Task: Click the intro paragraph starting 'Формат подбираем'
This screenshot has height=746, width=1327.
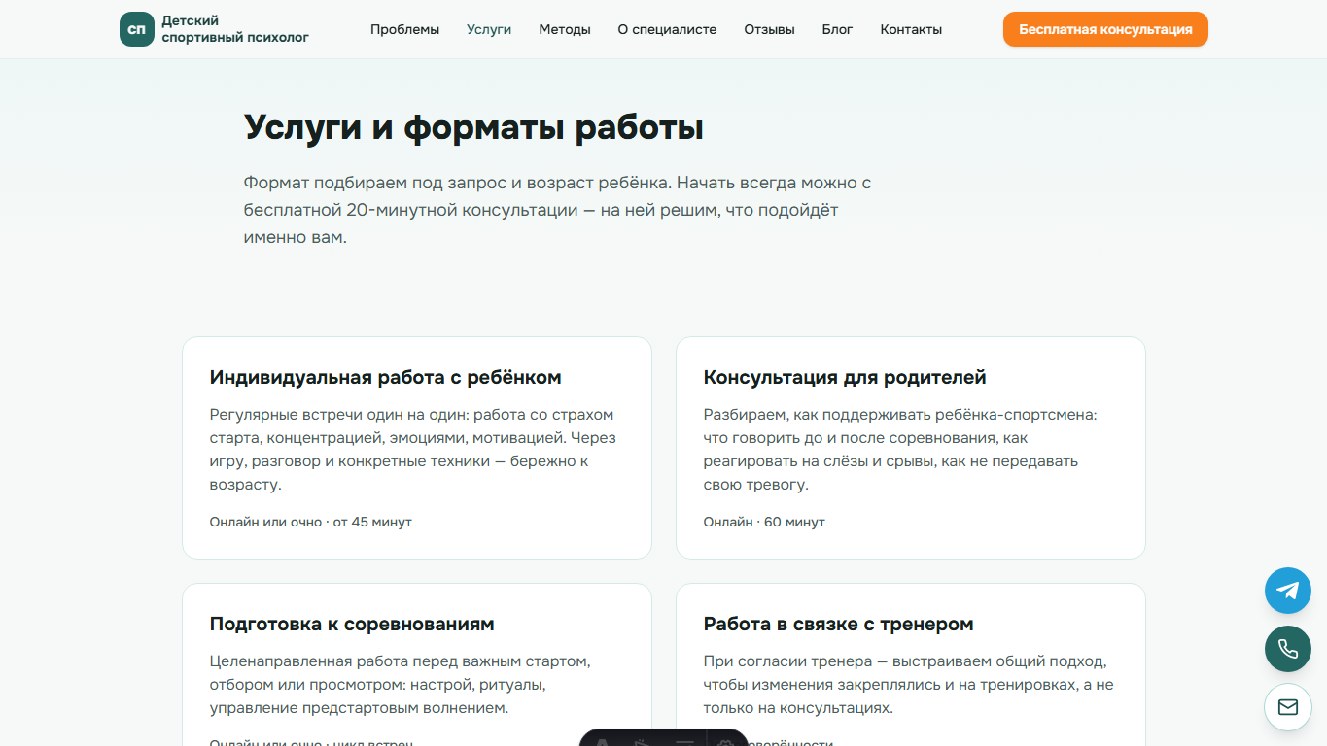Action: [557, 210]
